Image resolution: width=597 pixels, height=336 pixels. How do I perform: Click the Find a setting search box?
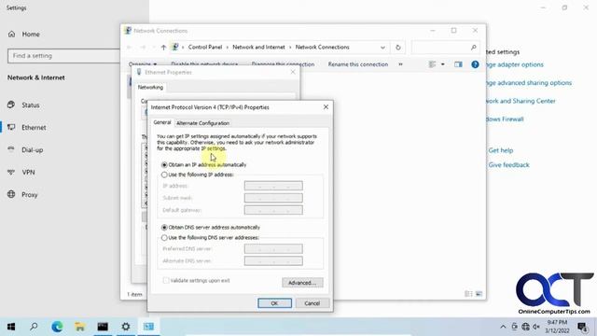[63, 56]
